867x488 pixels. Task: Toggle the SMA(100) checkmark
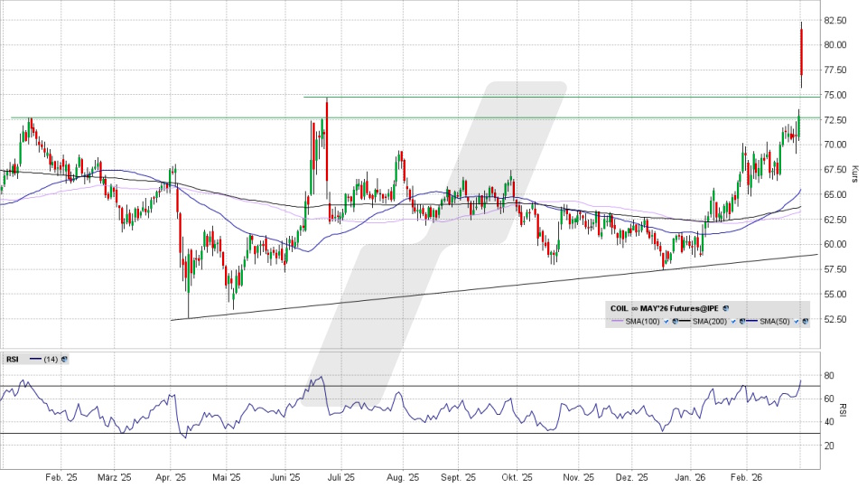[x=667, y=322]
